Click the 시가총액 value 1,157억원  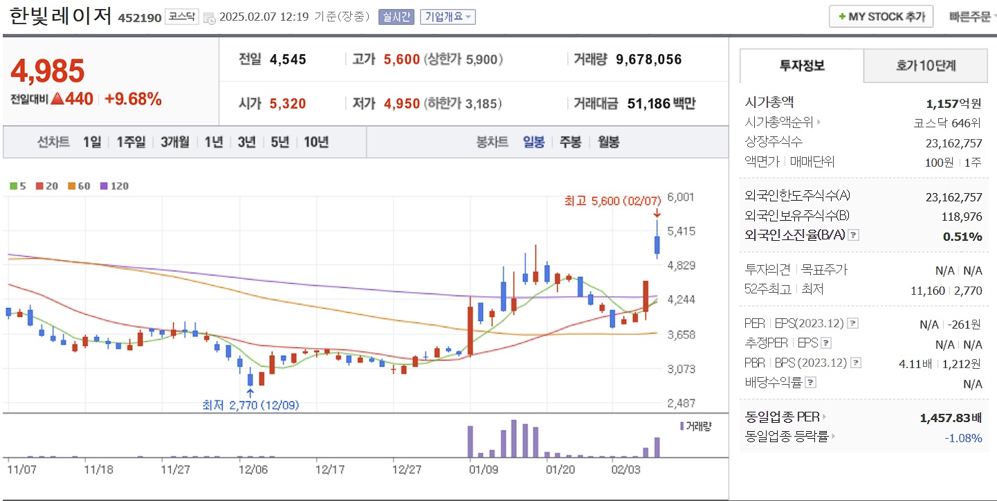tap(954, 104)
